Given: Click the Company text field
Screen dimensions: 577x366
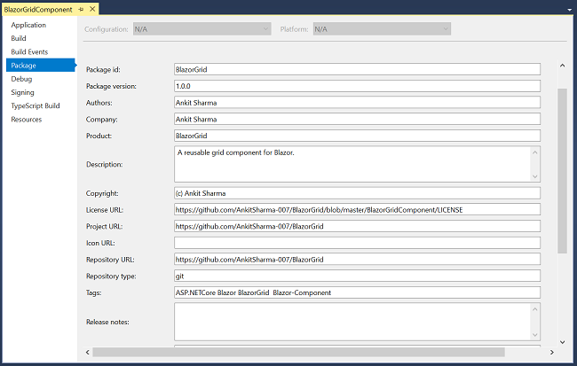Looking at the screenshot, I should 357,119.
